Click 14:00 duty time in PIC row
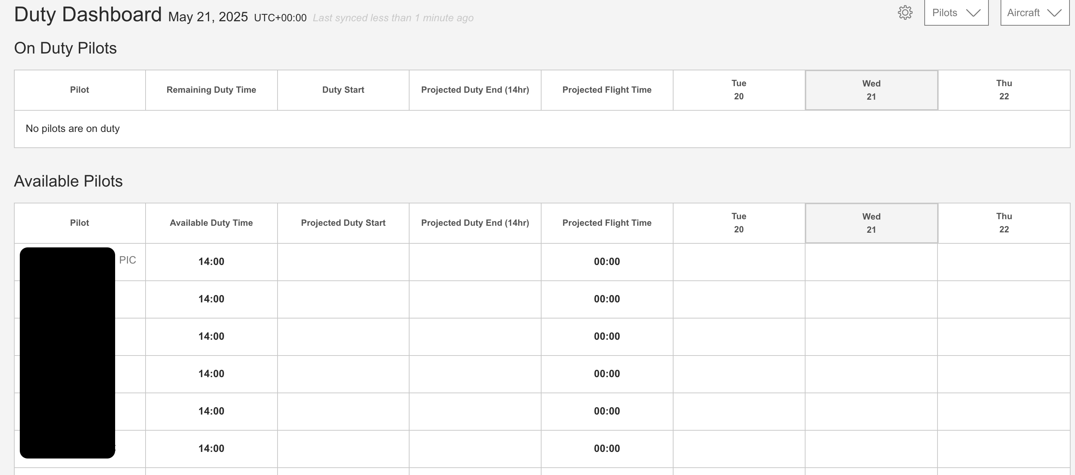Viewport: 1075px width, 475px height. (x=211, y=261)
